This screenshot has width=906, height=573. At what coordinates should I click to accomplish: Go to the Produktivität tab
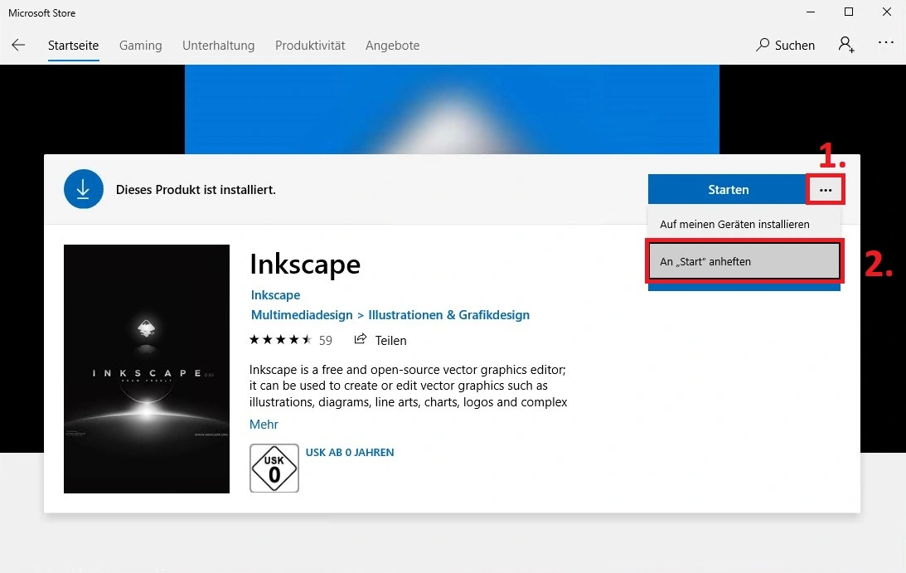coord(310,46)
